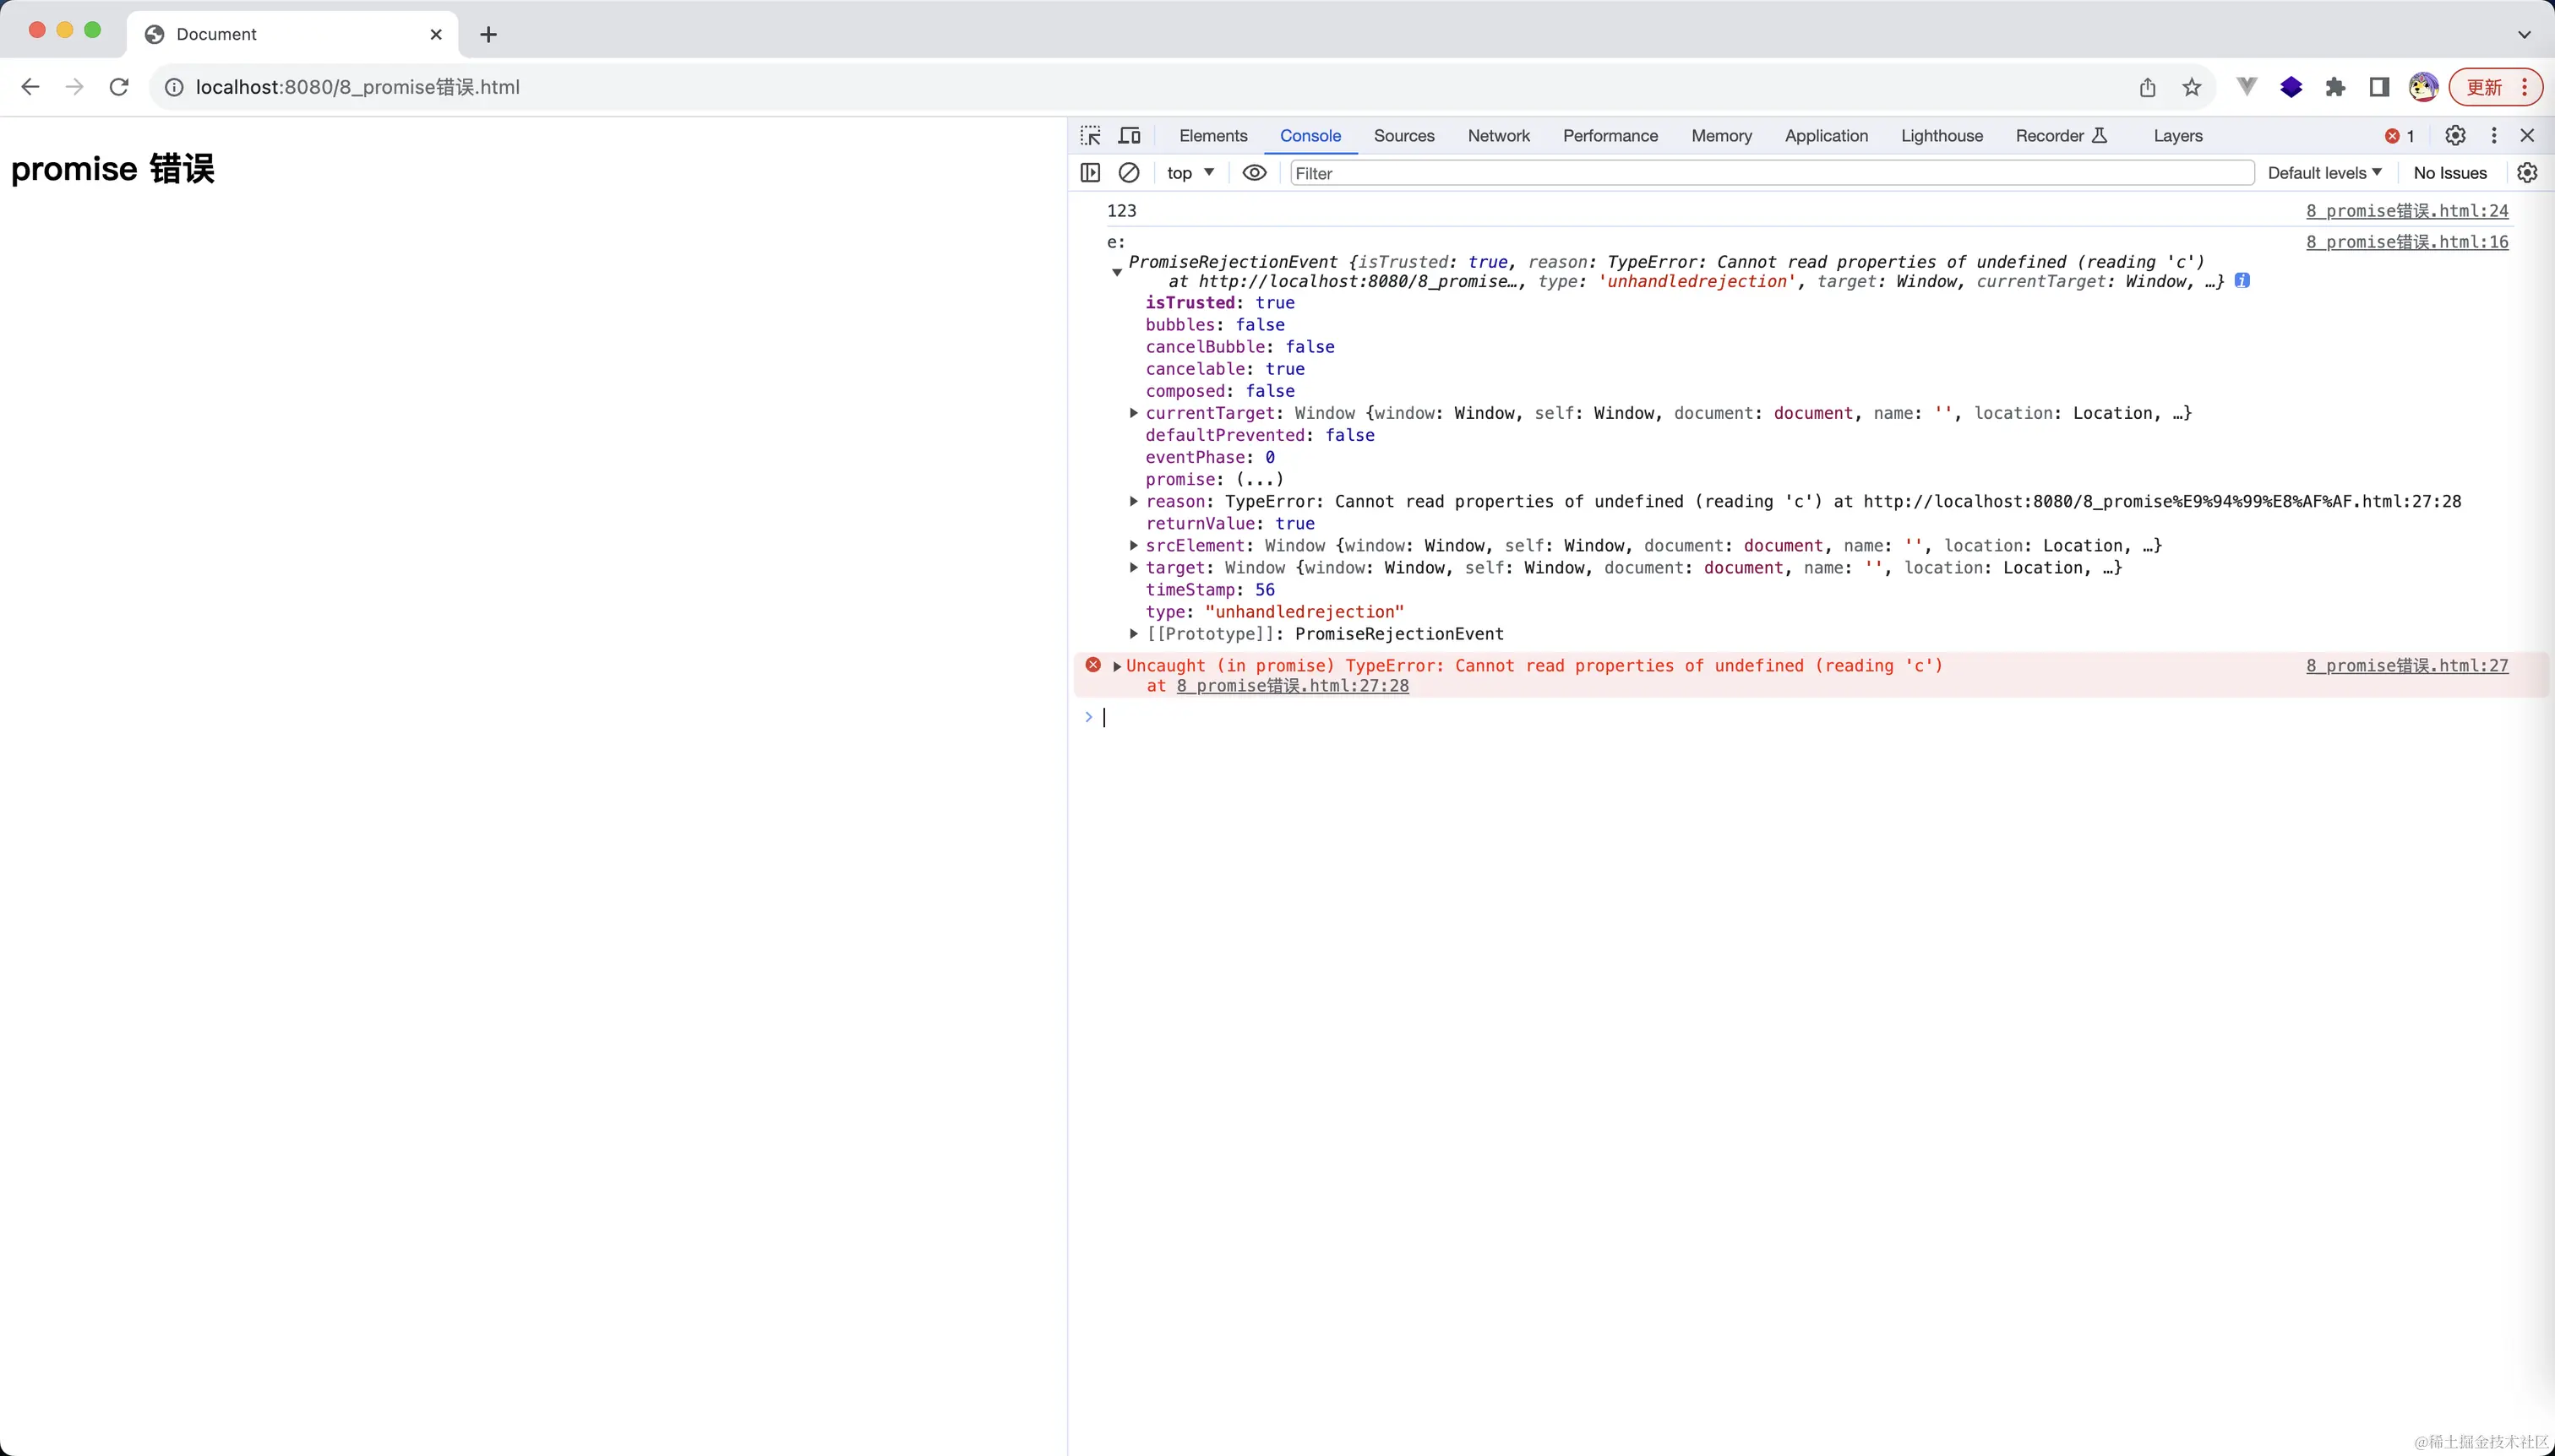Clear the console with the clear icon
This screenshot has height=1456, width=2555.
click(x=1129, y=173)
